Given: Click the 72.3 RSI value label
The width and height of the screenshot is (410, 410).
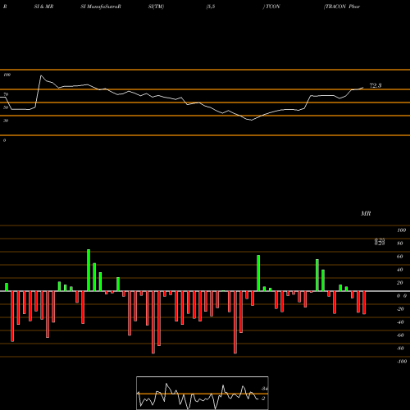Looking at the screenshot, I should click(376, 85).
